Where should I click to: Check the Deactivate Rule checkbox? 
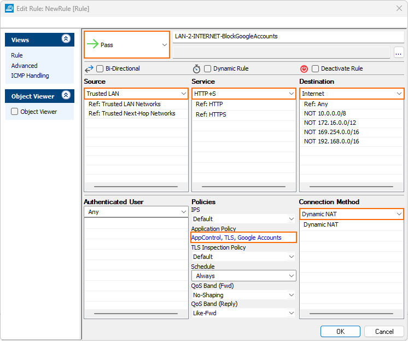(315, 69)
